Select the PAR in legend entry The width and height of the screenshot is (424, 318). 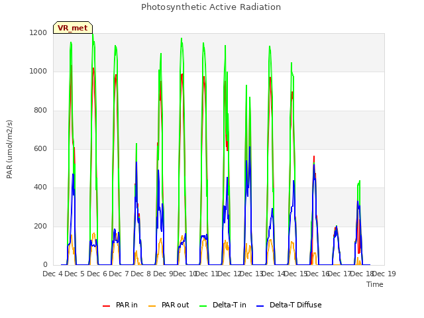point(120,305)
